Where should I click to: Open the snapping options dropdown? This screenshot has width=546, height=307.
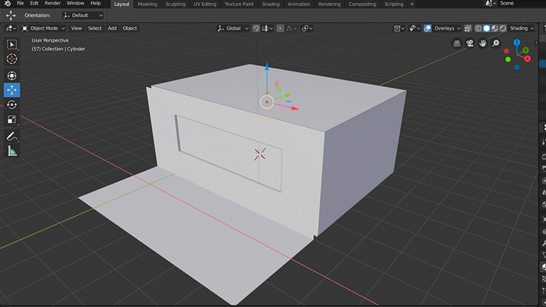[x=267, y=28]
